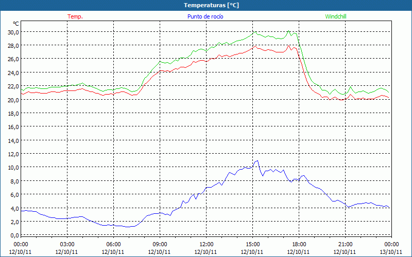Screen dimensions: 412x257
Task: Click the 18,0 y-axis value
Action: (13, 114)
